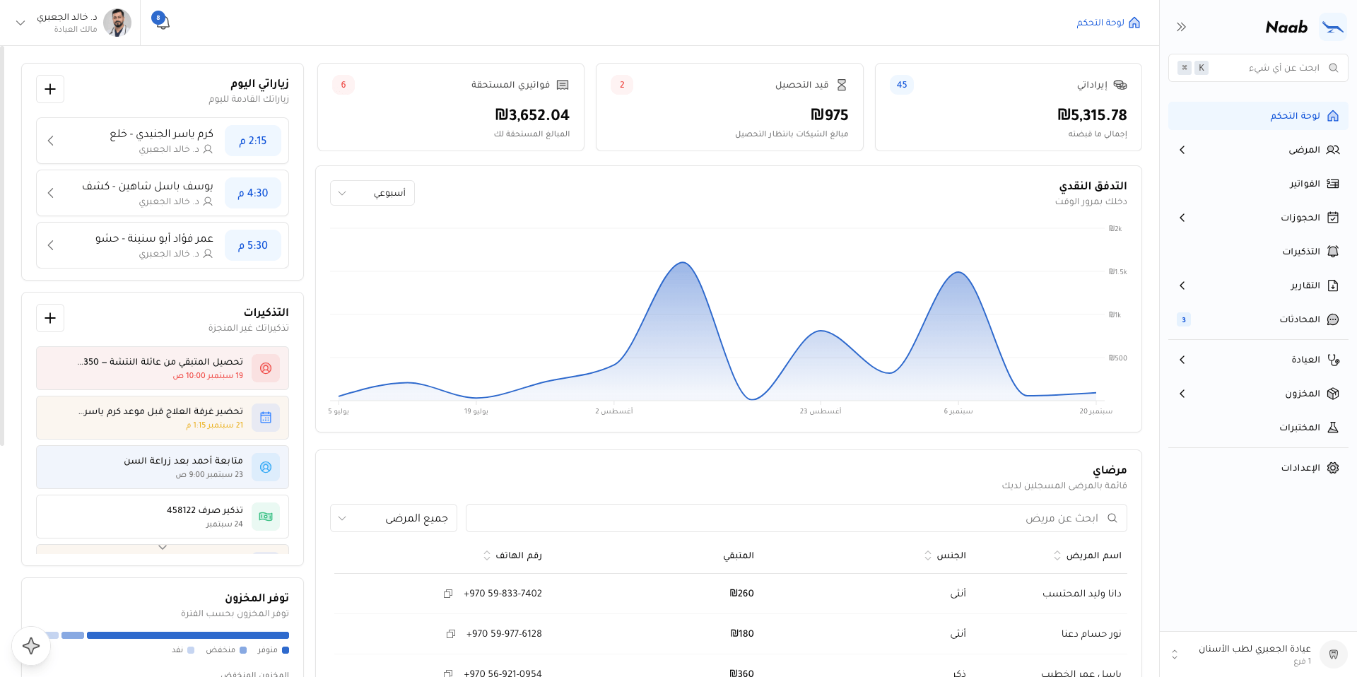The height and width of the screenshot is (677, 1357).
Task: Click the home icon in the breadcrumb
Action: click(1134, 23)
